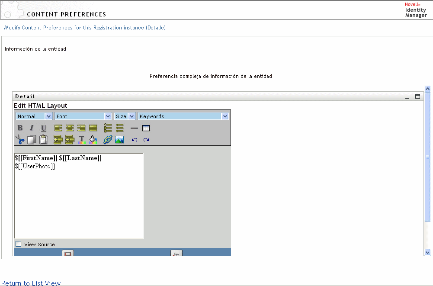Redo the last edit
Screen dimensions: 433x286
146,140
